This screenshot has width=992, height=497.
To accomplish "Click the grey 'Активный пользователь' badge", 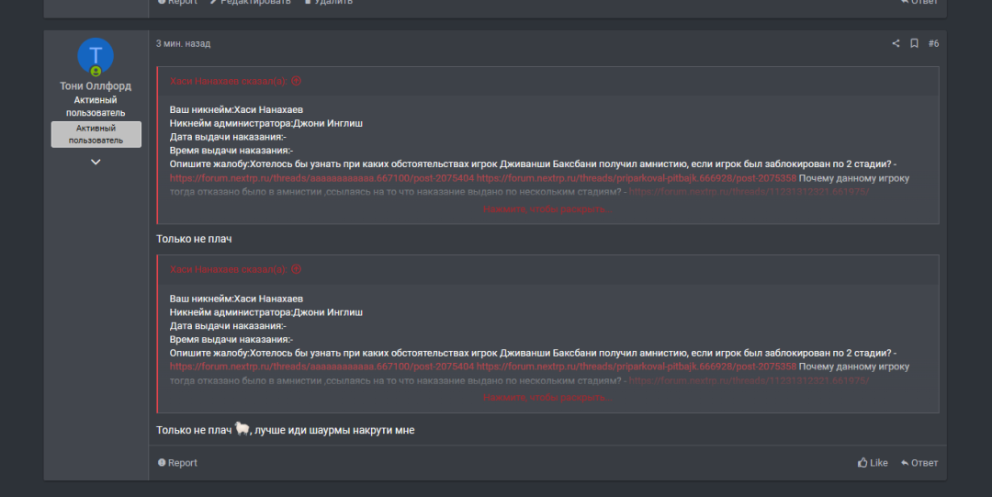I will (96, 134).
